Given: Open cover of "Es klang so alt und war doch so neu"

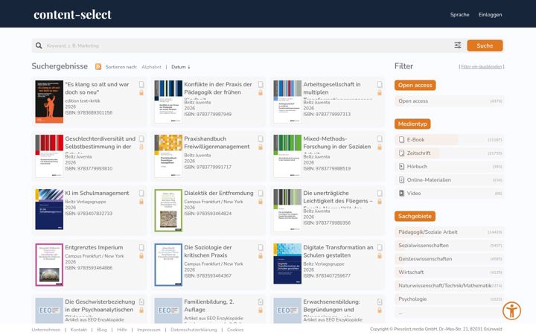Looking at the screenshot, I should coord(49,101).
